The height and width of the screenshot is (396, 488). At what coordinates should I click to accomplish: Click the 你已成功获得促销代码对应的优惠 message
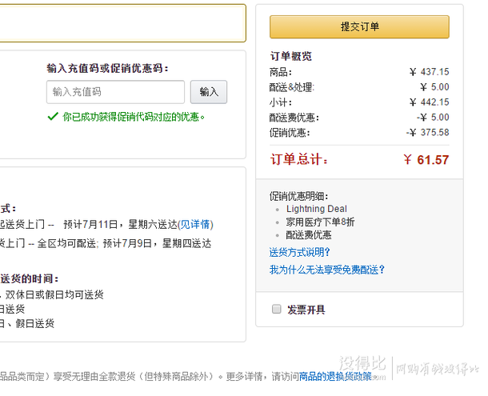click(134, 117)
